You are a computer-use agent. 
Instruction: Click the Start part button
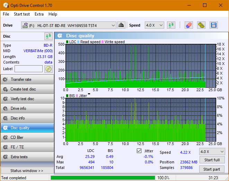point(212,169)
